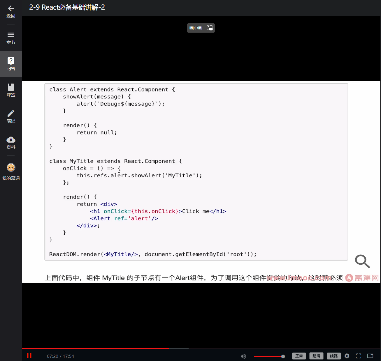Select the 课签 bookmark icon

coord(11,87)
